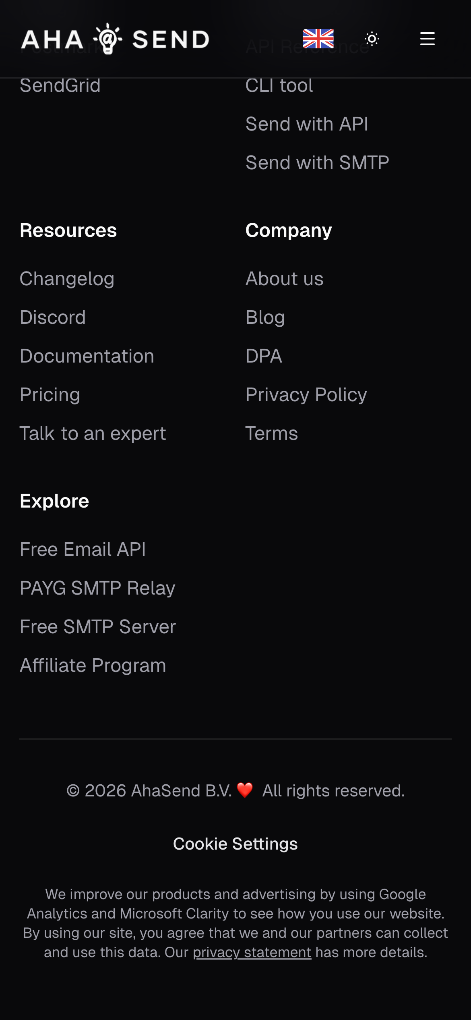Click the AhaSend logo

(x=115, y=39)
